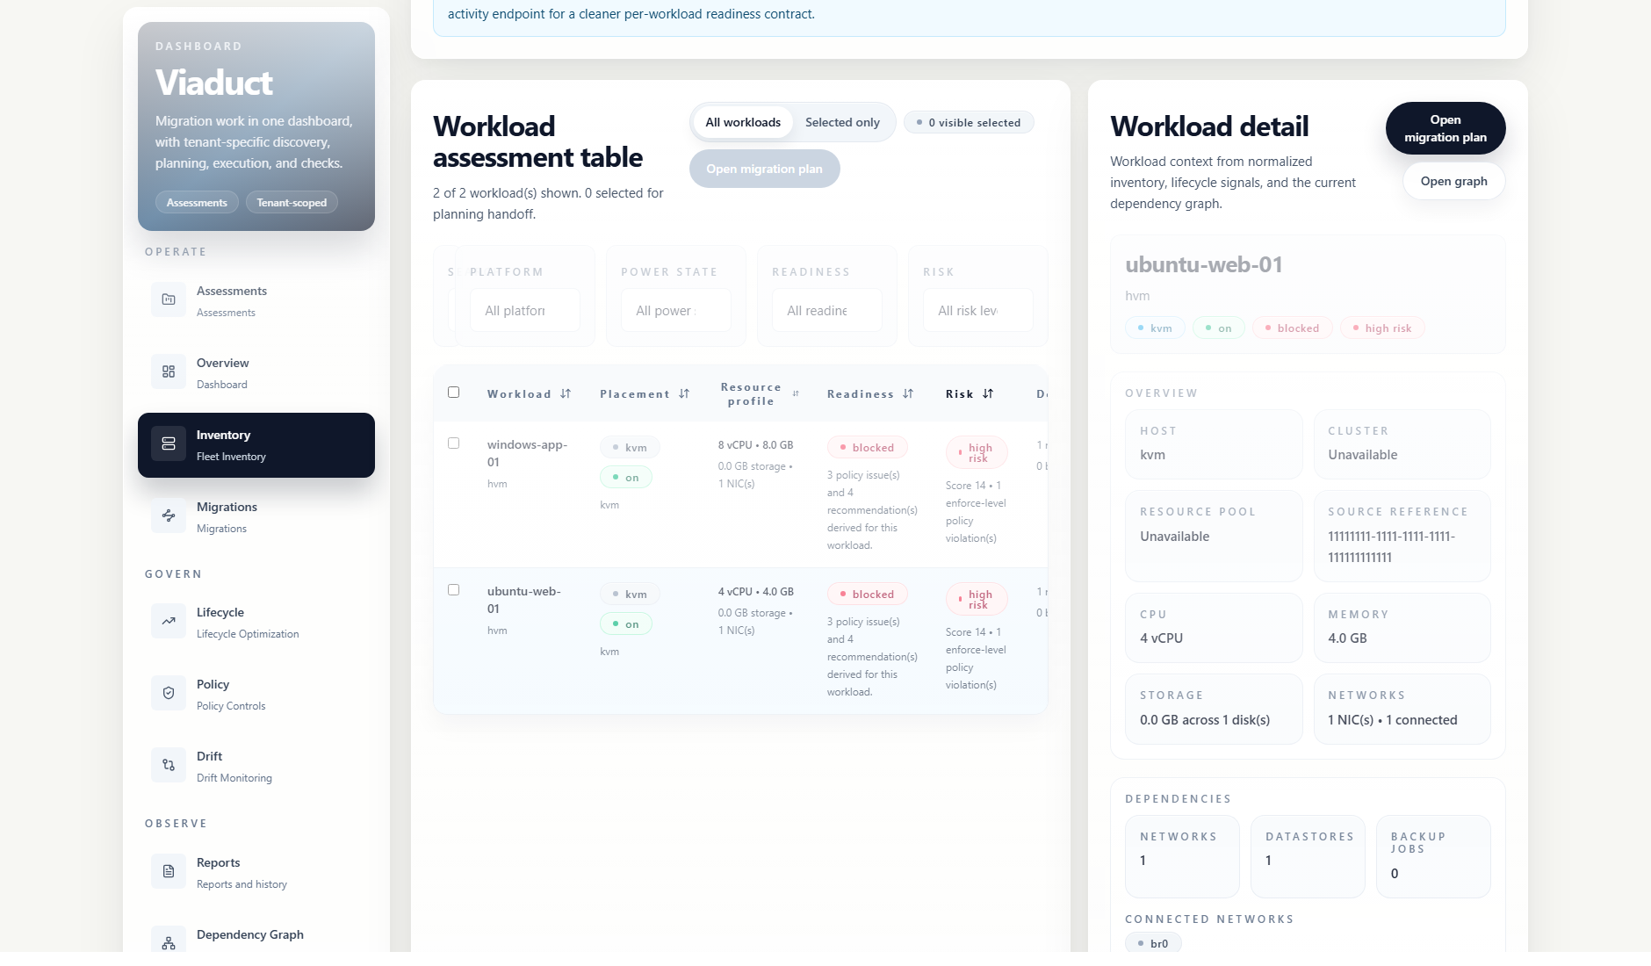
Task: Click blocked badge in windows-app-01 row
Action: click(x=868, y=447)
